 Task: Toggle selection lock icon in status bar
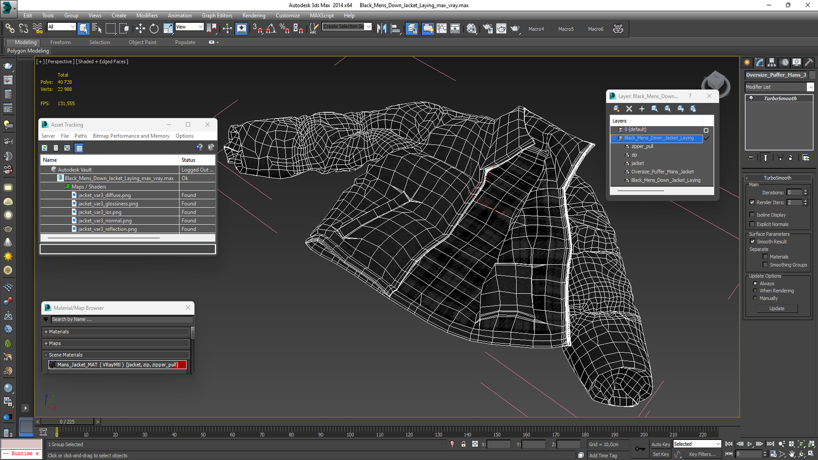click(464, 444)
